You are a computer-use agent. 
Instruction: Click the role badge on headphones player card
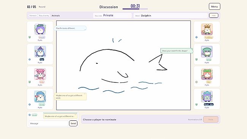(x=197, y=59)
